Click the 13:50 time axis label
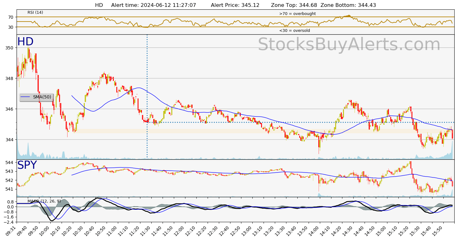Image resolution: width=459 pixels, height=240 pixels. [x=303, y=231]
